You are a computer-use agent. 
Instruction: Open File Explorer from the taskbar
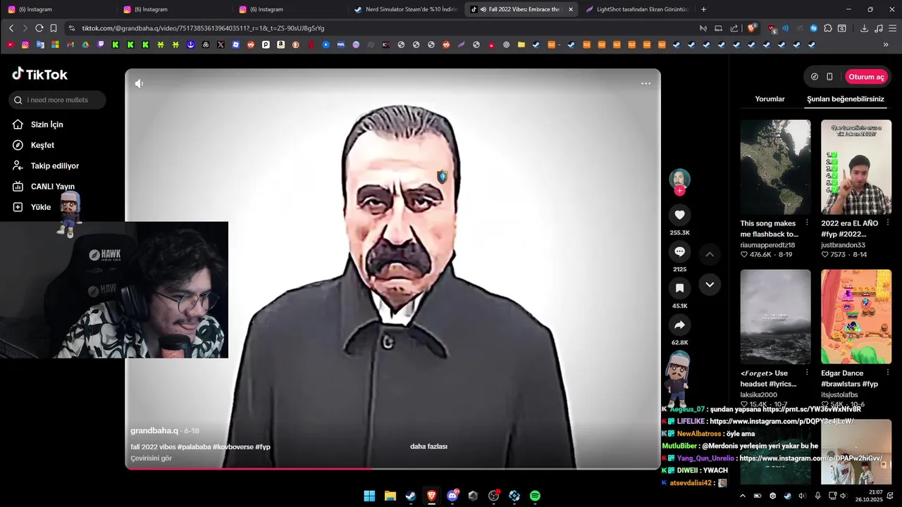pos(390,496)
